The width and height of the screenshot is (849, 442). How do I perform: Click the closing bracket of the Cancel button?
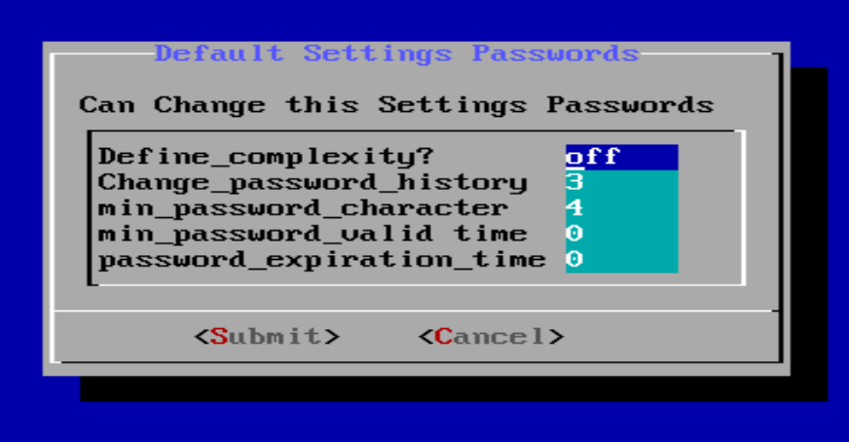(556, 337)
